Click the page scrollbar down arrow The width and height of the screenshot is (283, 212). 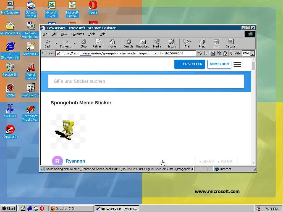click(253, 163)
